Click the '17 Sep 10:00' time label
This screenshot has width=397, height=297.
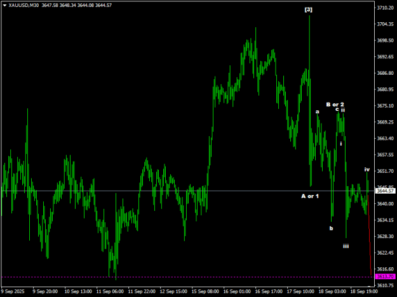[x=300, y=291]
